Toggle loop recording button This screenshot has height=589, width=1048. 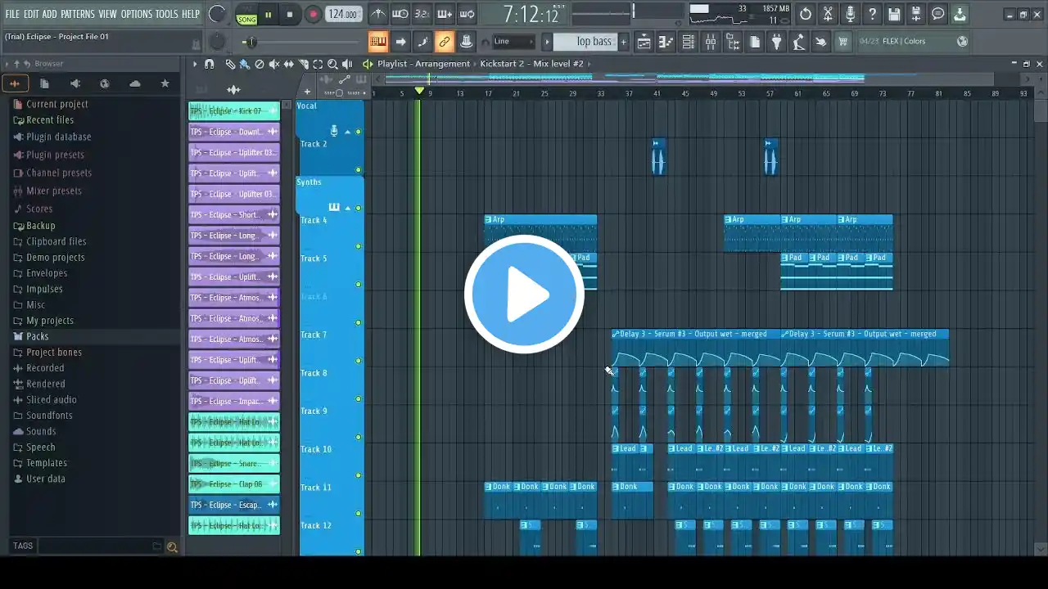[x=466, y=14]
